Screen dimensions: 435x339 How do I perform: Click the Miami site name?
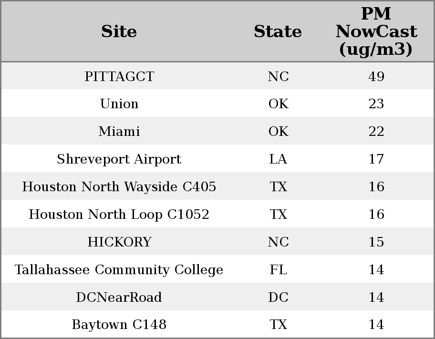coord(119,132)
